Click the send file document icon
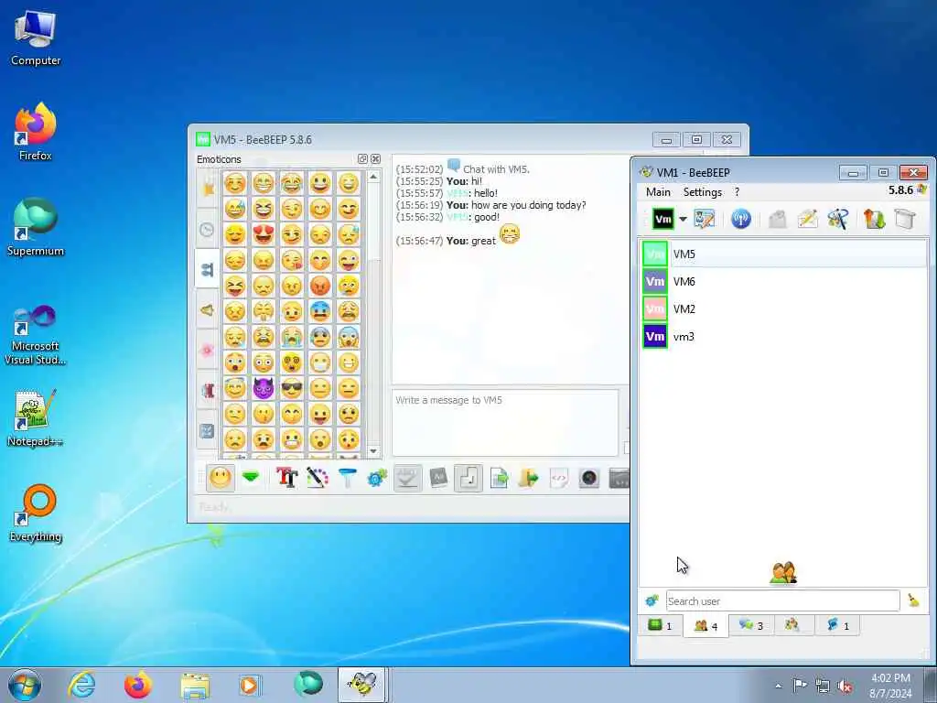 pos(499,478)
